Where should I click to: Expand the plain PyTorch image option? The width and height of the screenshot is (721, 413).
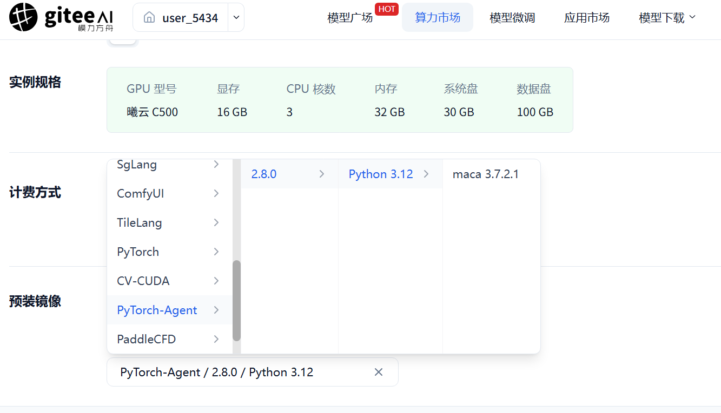pyautogui.click(x=170, y=252)
